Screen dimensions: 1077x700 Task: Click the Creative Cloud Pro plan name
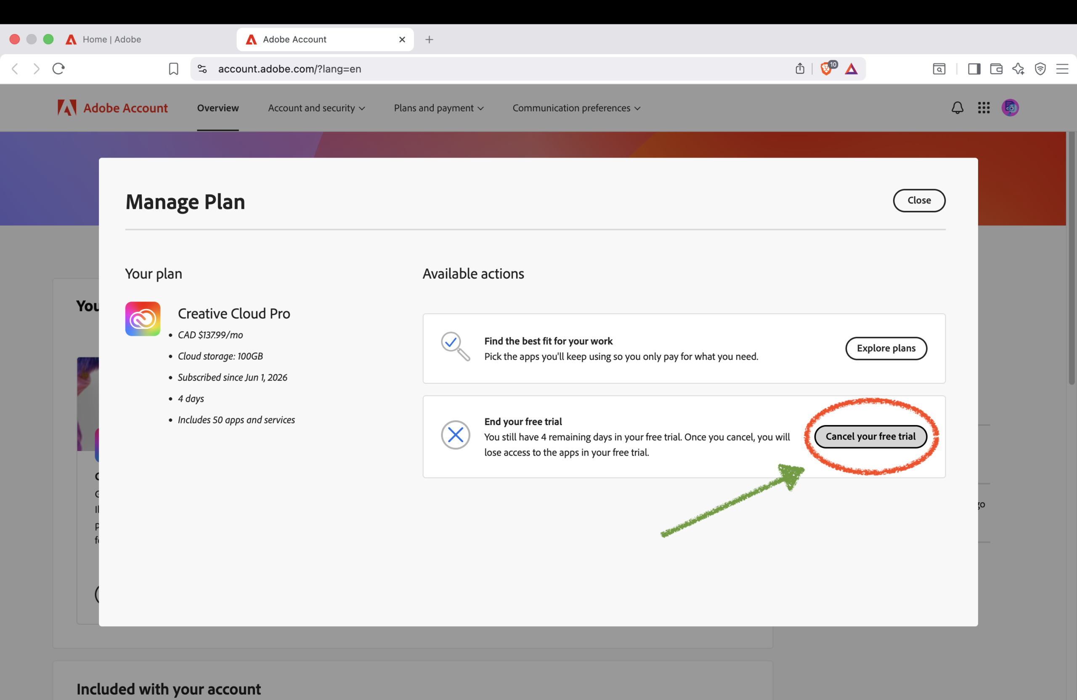tap(234, 313)
